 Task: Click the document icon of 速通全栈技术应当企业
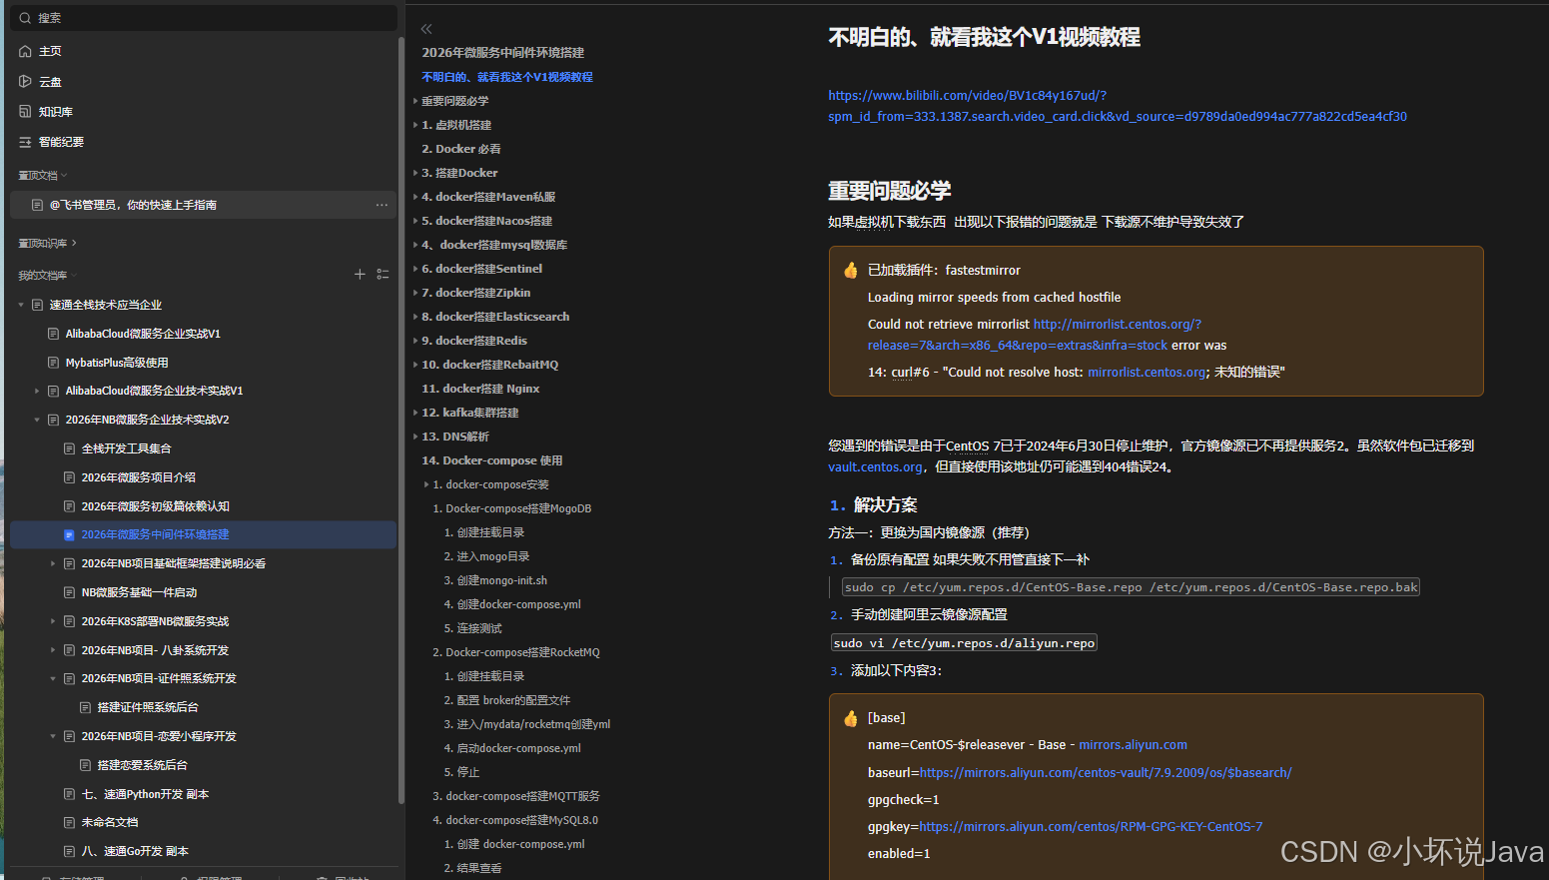(x=37, y=305)
